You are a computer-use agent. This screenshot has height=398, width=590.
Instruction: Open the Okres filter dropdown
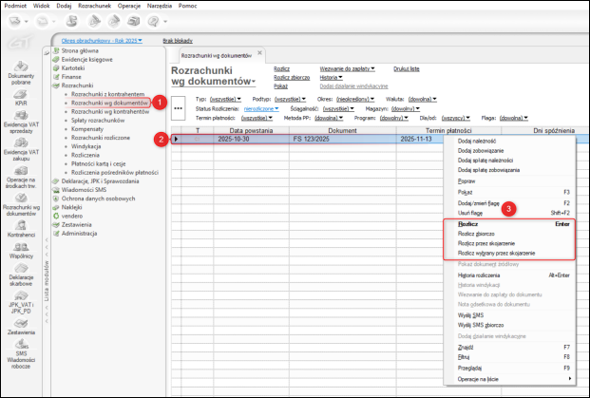355,100
